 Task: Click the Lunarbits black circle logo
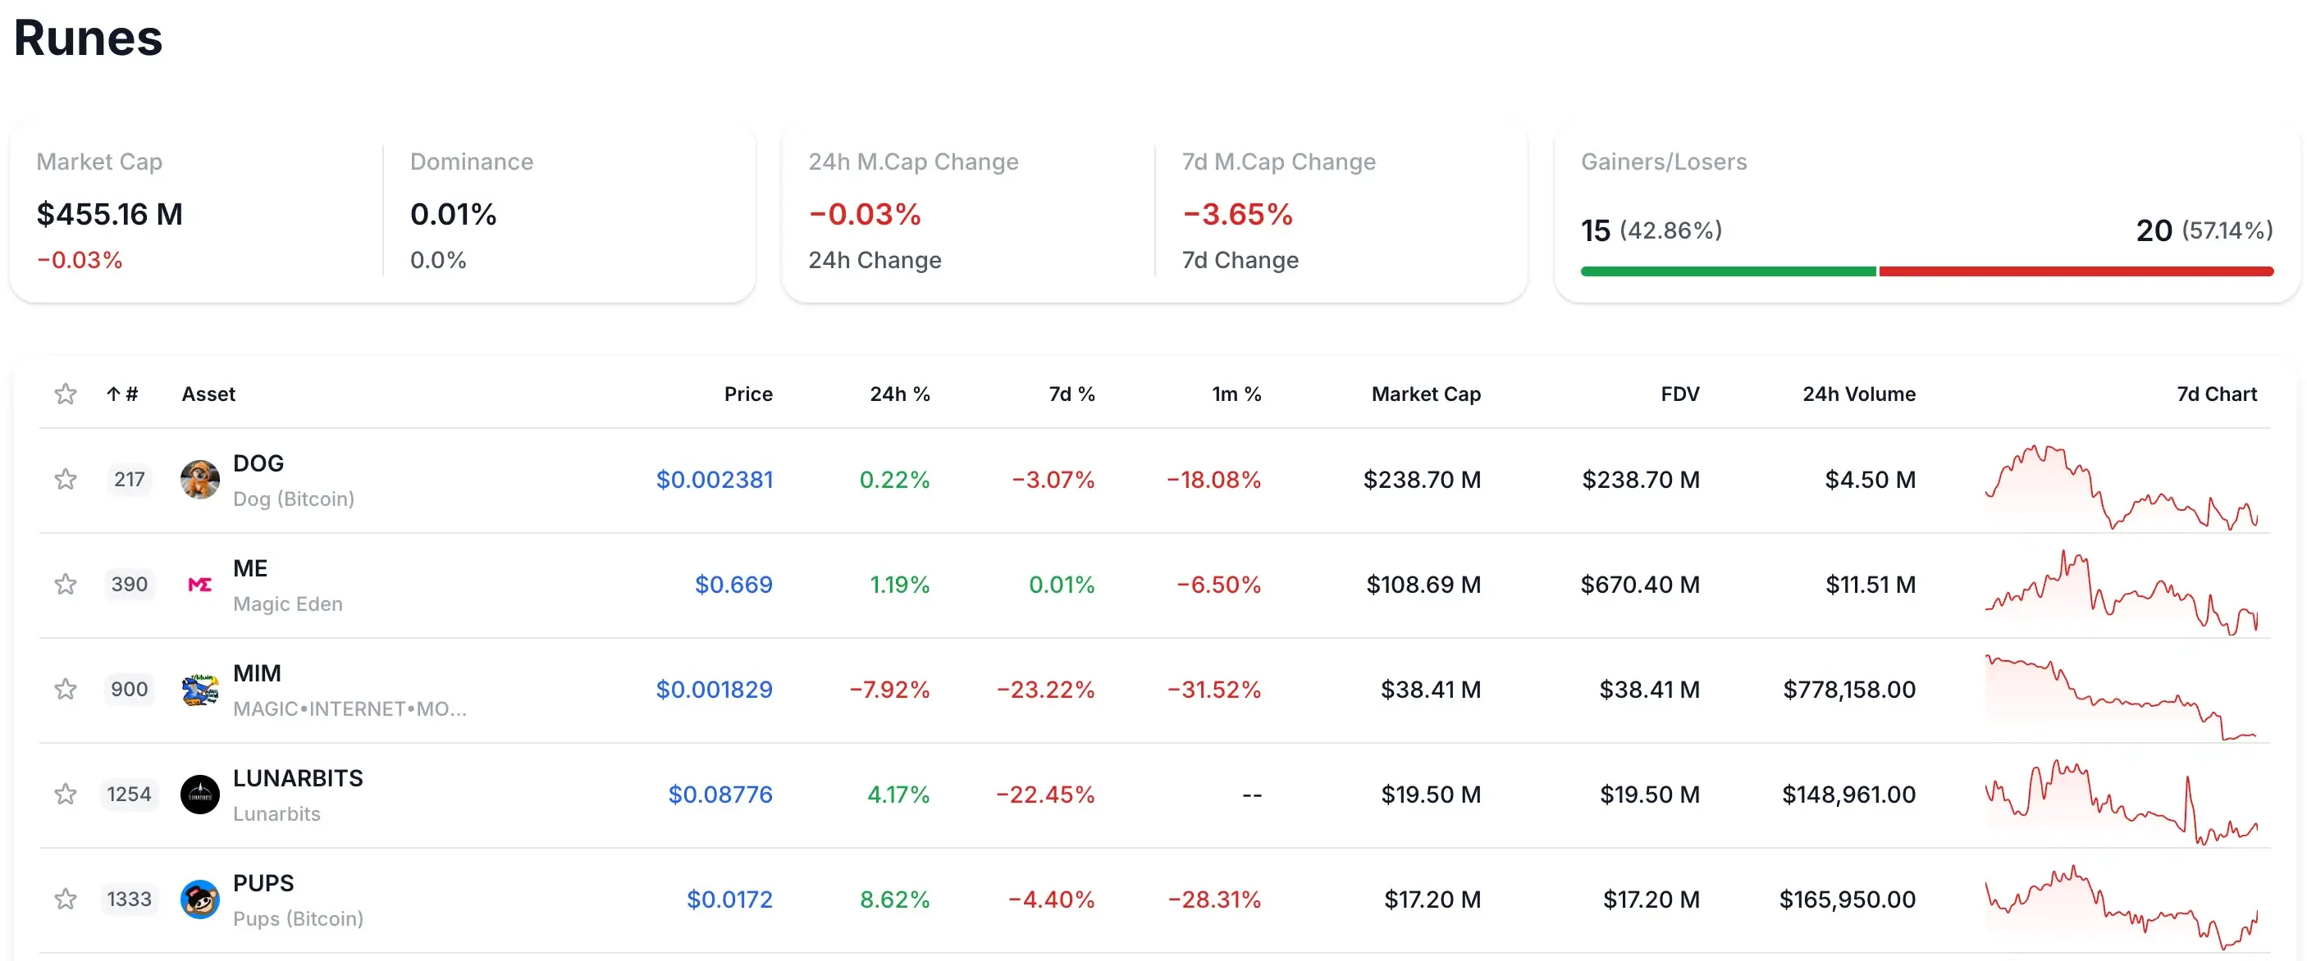[199, 795]
